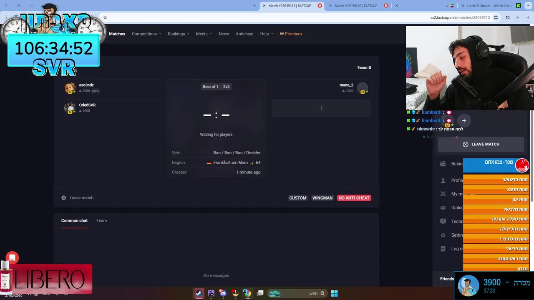Image resolution: width=534 pixels, height=300 pixels.
Task: Open the Windows Start menu
Action: click(334, 293)
